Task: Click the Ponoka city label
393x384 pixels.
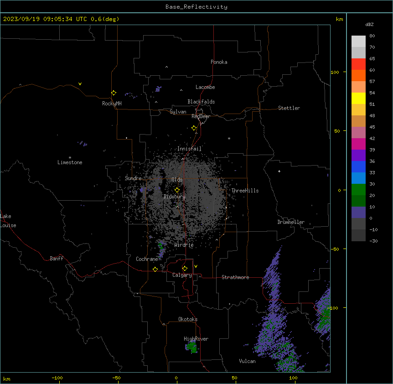Action: coord(219,62)
